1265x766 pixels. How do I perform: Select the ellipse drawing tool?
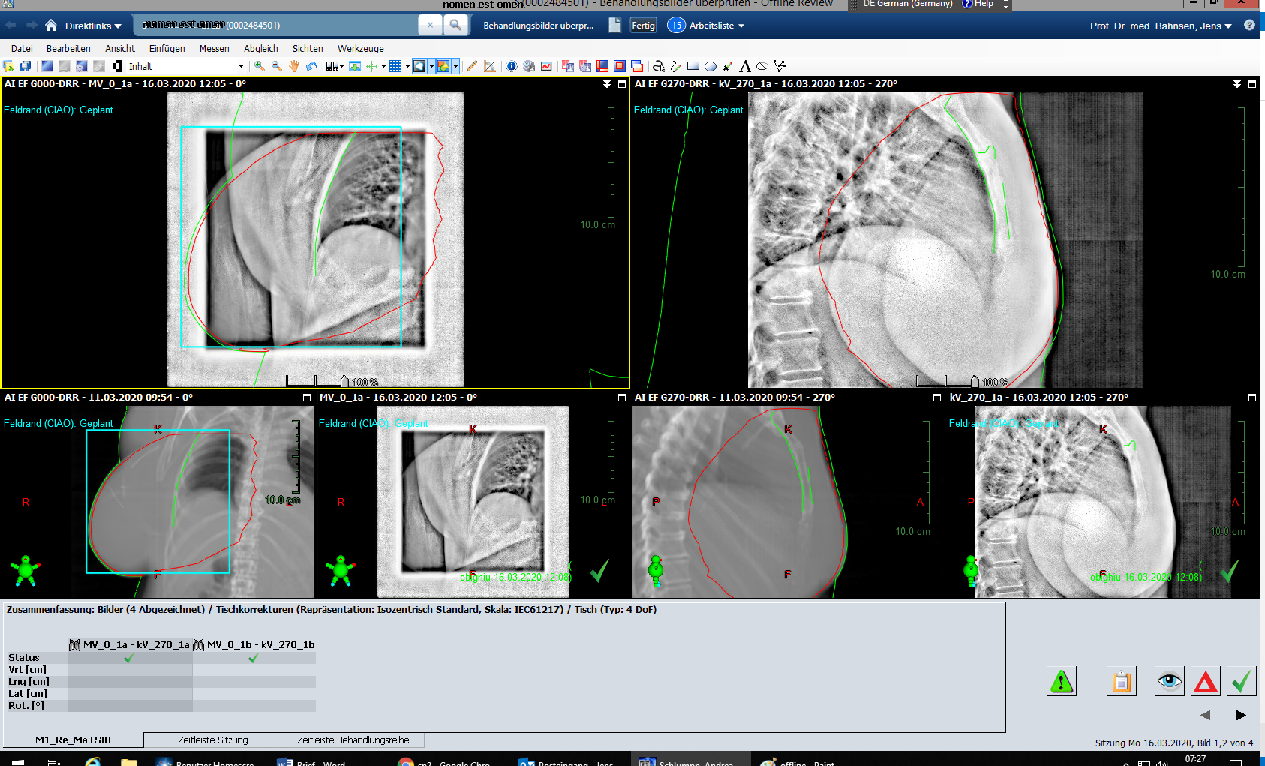click(x=711, y=66)
